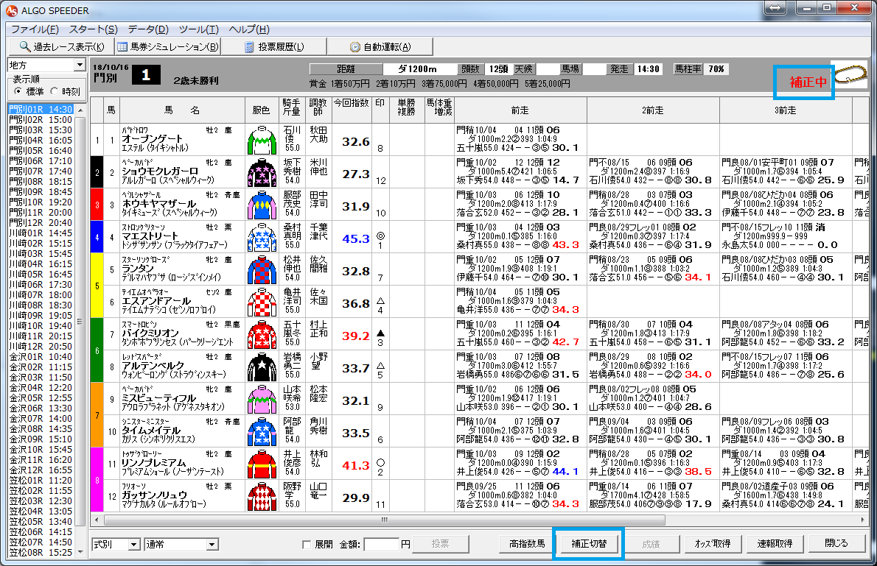Click jockey silks icon for ガッサンノリュウ
Screen dimensions: 877x566
262,497
